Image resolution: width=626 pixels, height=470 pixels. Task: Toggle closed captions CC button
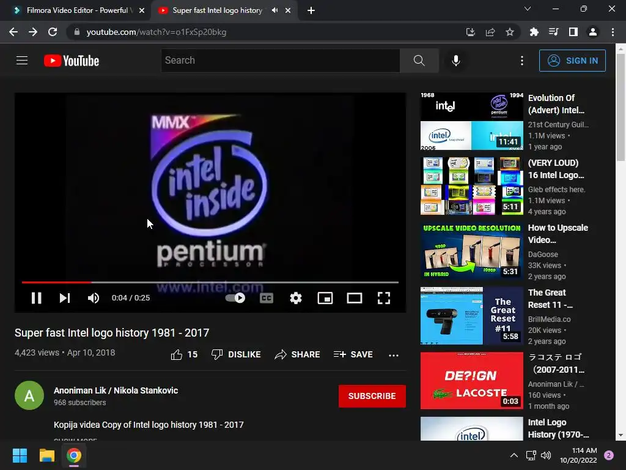point(267,298)
